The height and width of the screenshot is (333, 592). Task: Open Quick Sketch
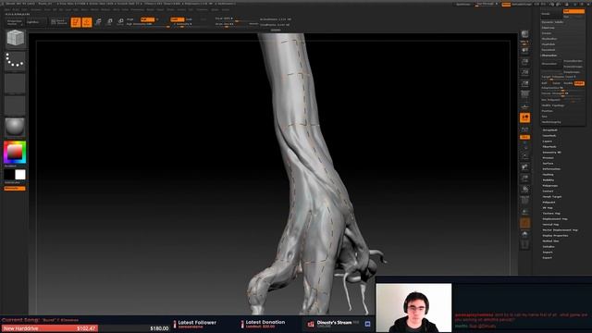[x=58, y=22]
